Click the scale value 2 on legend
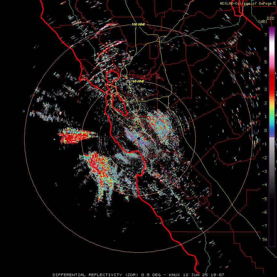Viewport: 277px width, 277px height. [266, 103]
